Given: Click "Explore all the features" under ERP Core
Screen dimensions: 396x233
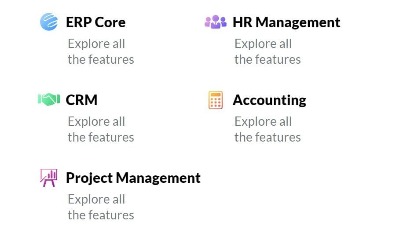Looking at the screenshot, I should [101, 51].
